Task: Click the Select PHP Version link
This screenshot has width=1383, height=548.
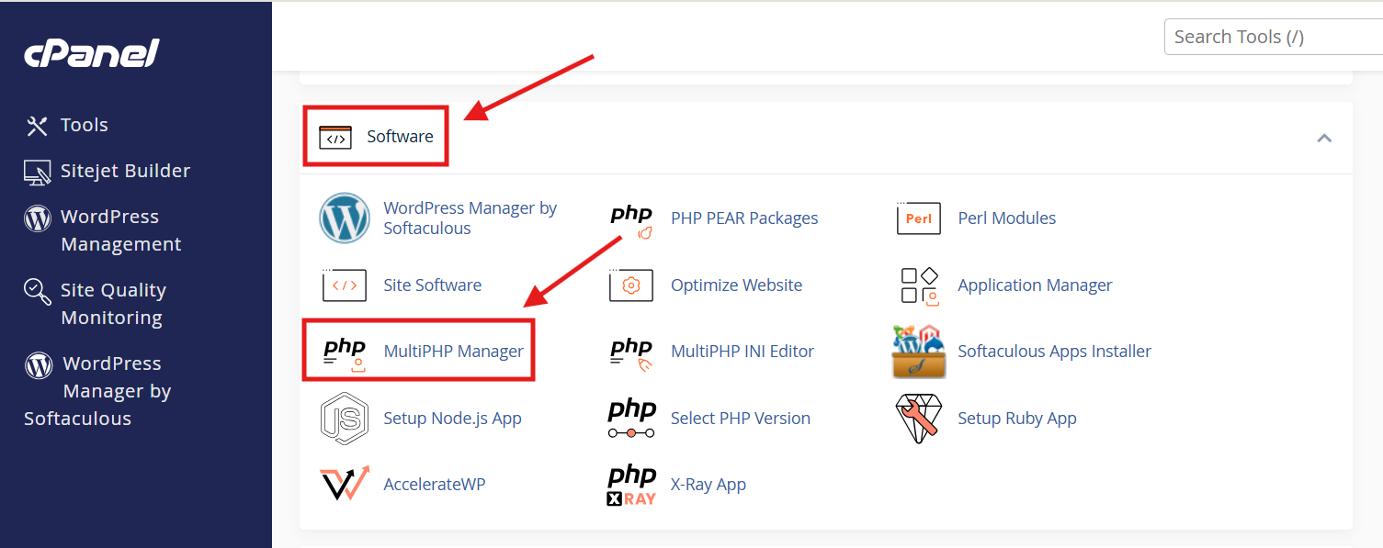Action: [740, 419]
